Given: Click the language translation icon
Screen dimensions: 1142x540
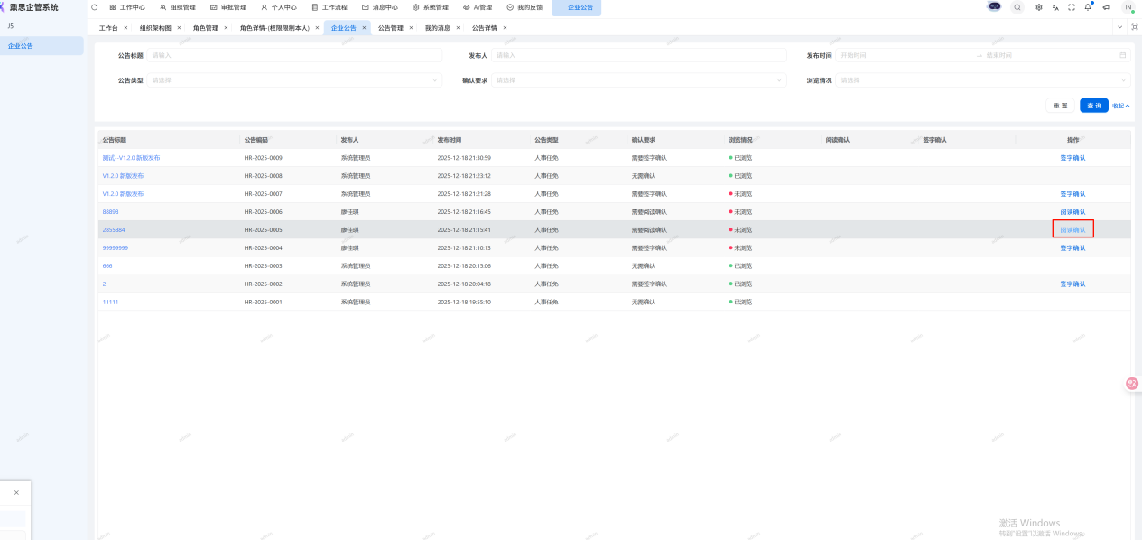Looking at the screenshot, I should point(1055,7).
